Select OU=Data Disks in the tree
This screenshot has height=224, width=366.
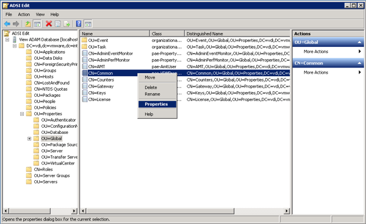(48, 58)
